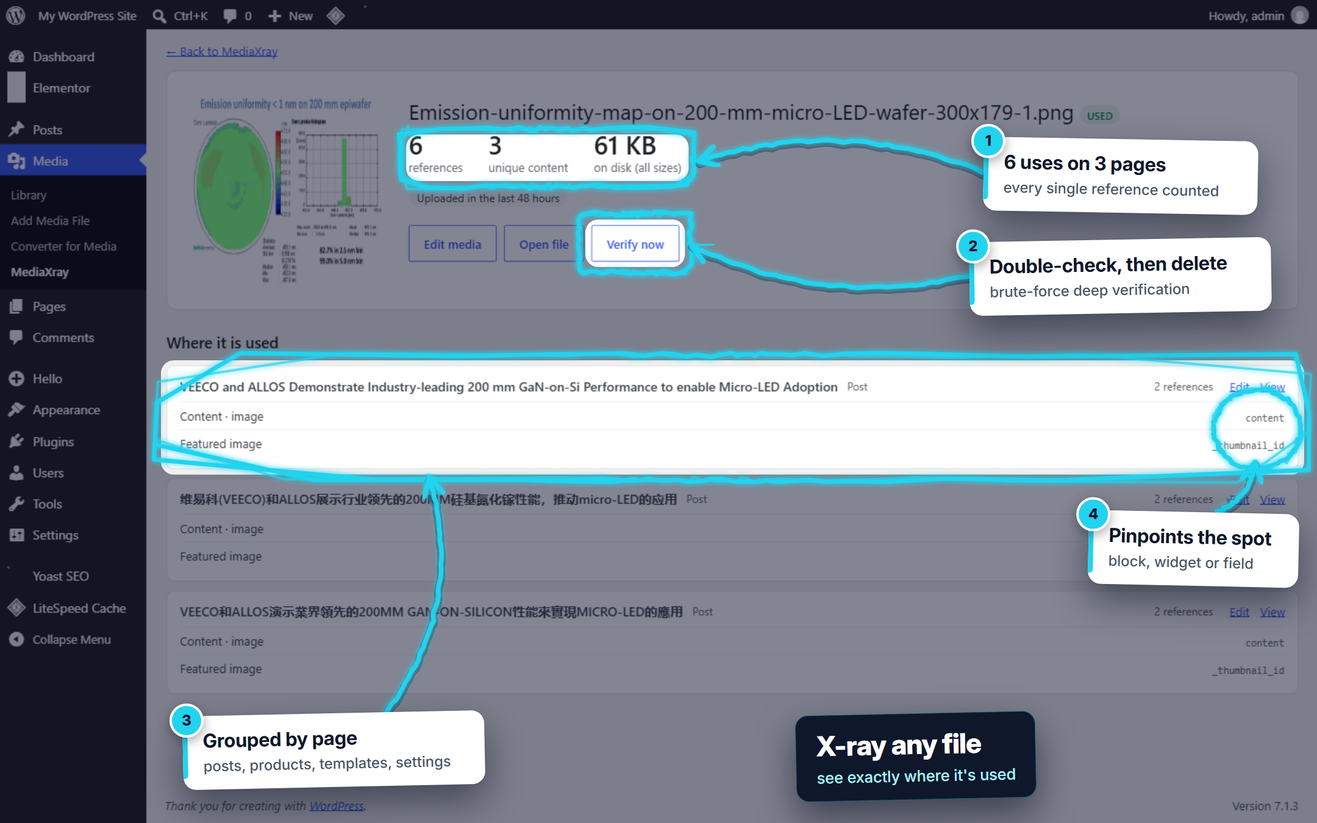Click the Verify now button

(x=635, y=244)
